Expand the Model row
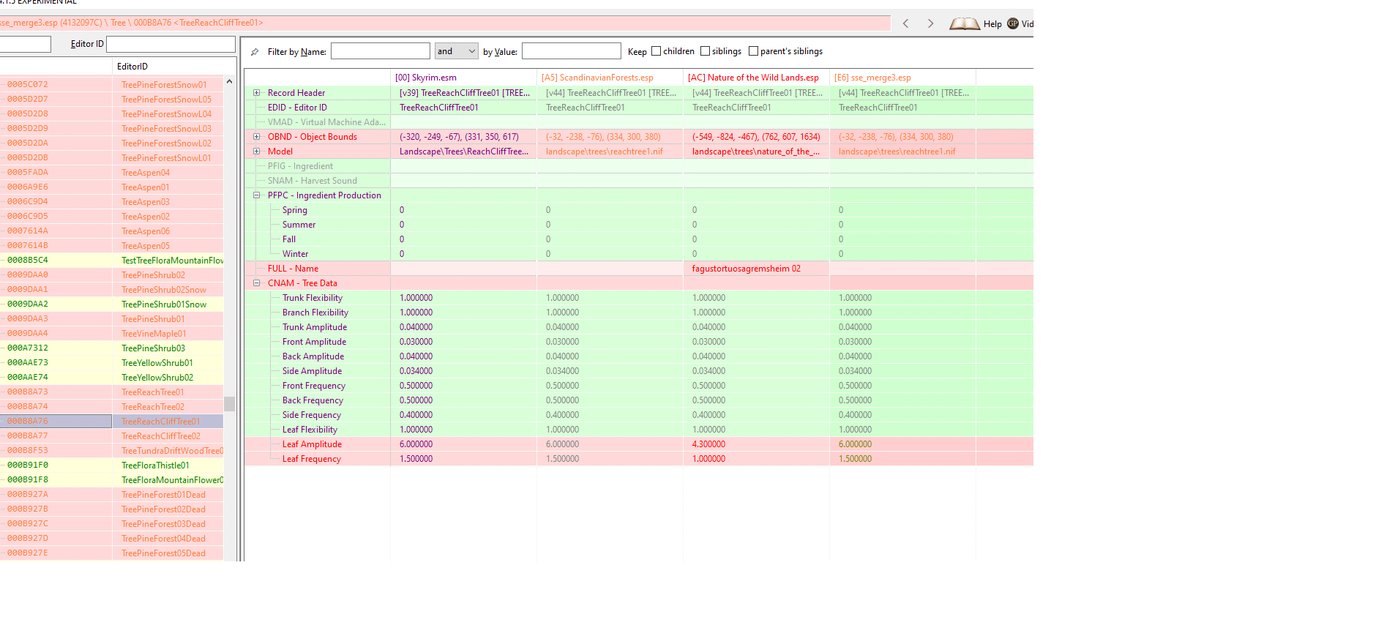Viewport: 1384px width, 617px height. pyautogui.click(x=256, y=152)
